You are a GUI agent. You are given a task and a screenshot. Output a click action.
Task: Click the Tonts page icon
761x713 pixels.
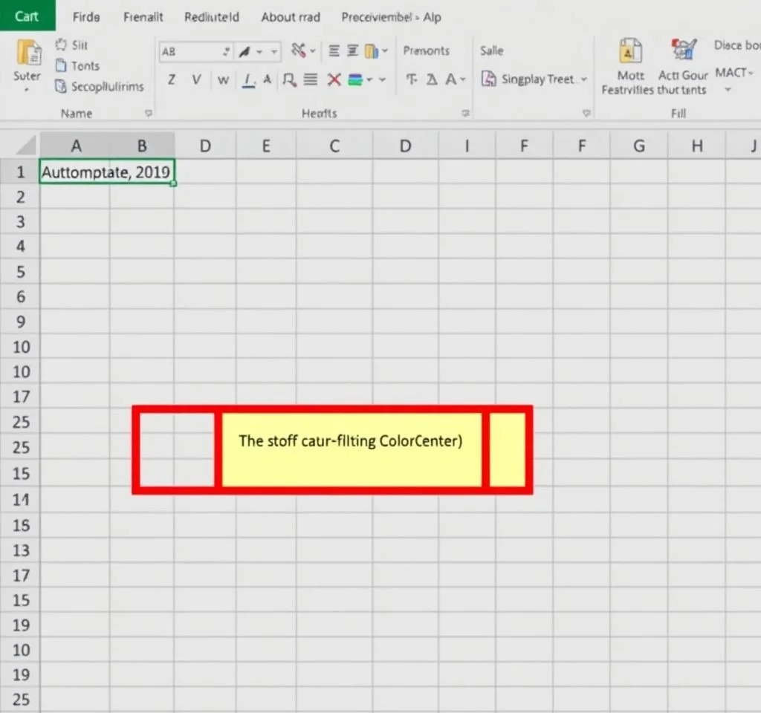pos(62,66)
